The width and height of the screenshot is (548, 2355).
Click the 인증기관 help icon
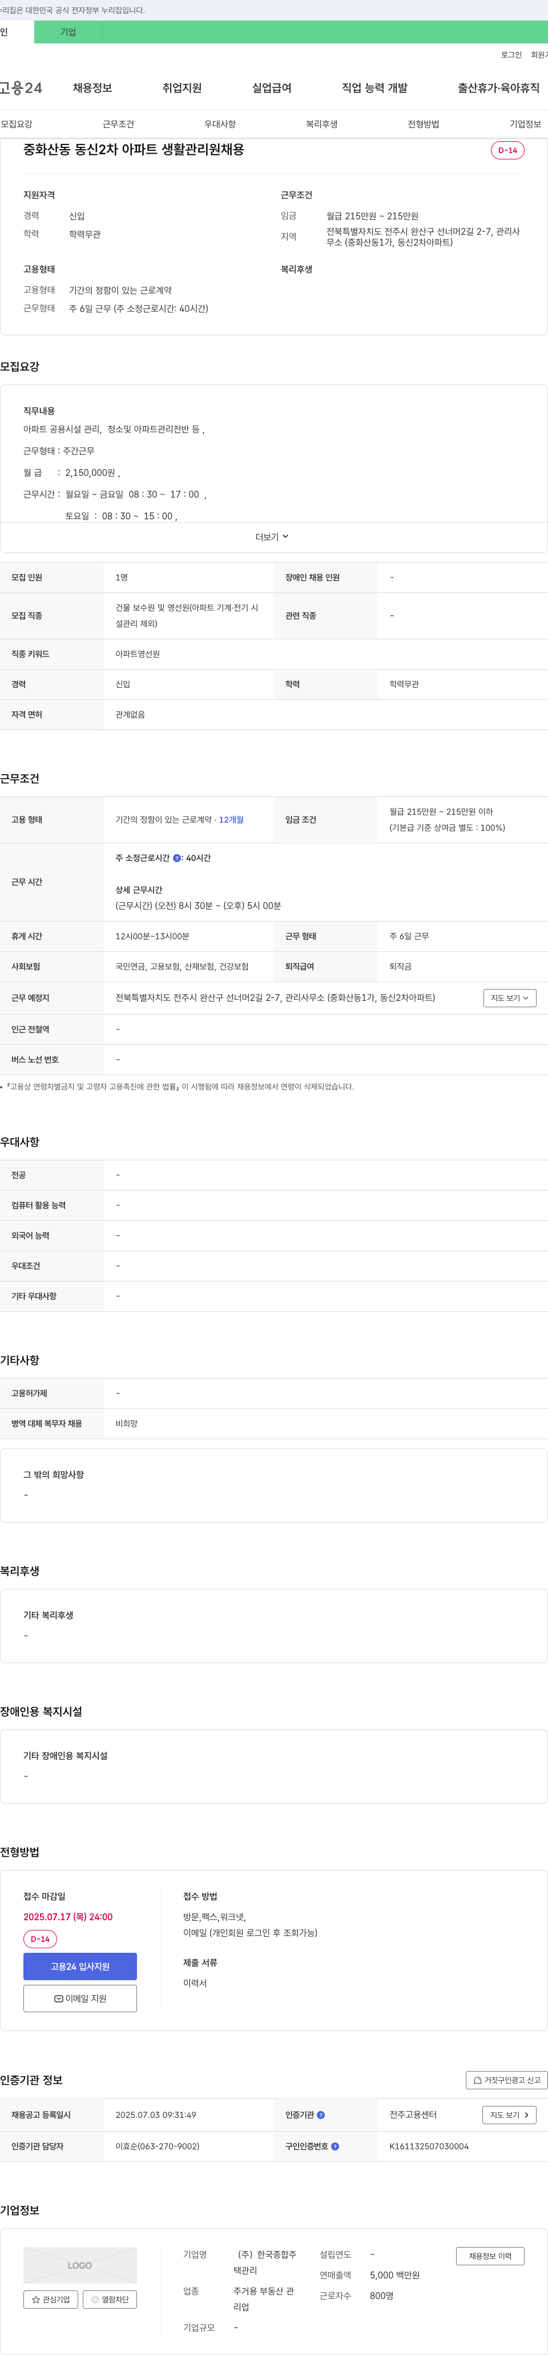click(321, 2114)
